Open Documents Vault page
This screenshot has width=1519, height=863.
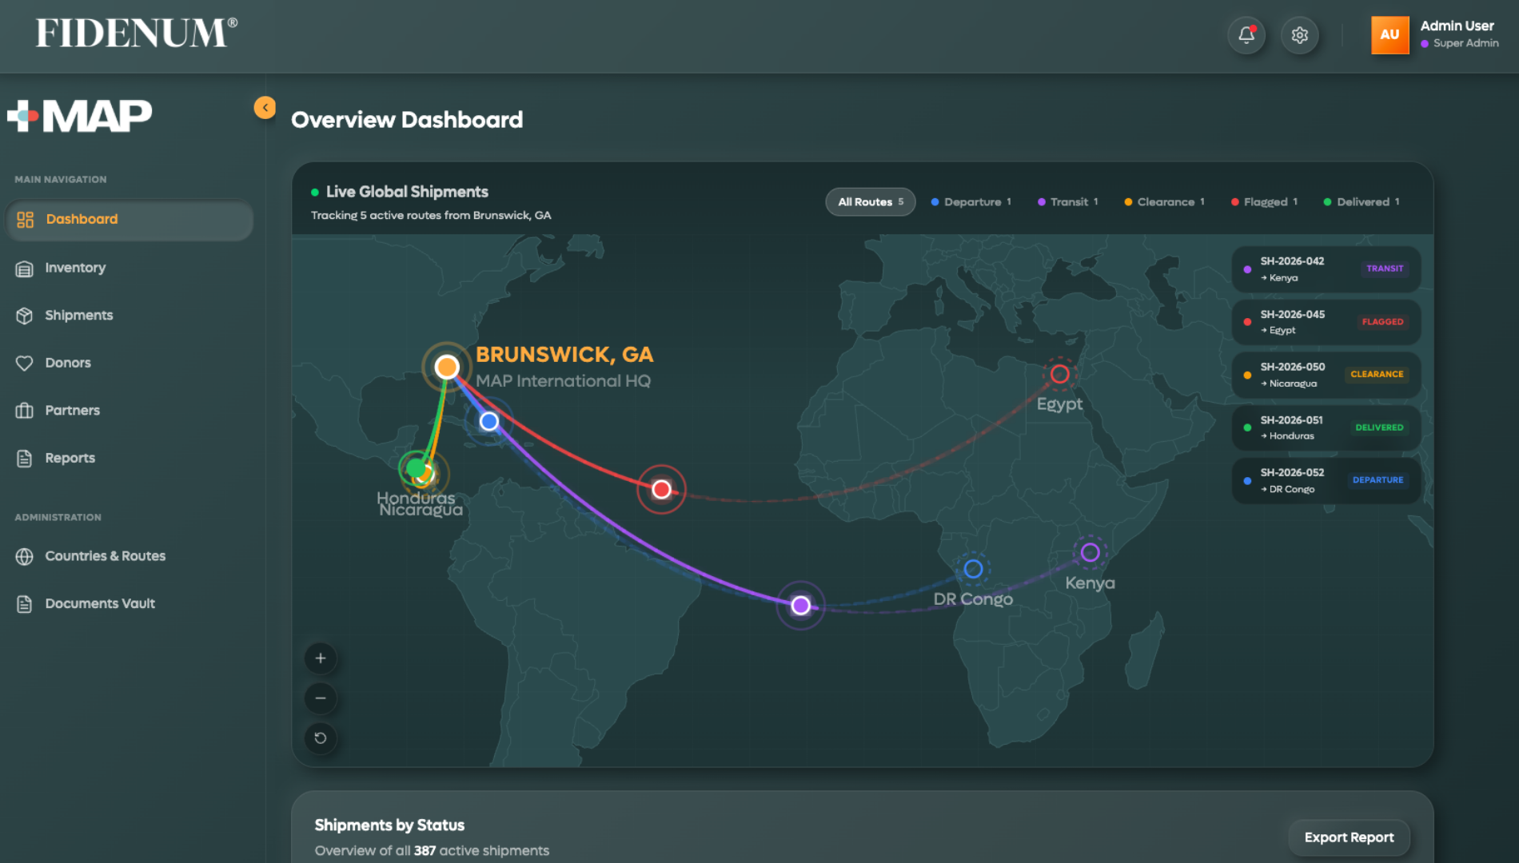click(100, 603)
